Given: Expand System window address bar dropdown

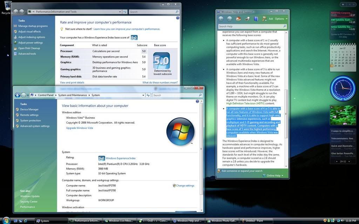Looking at the screenshot, I should (x=143, y=95).
